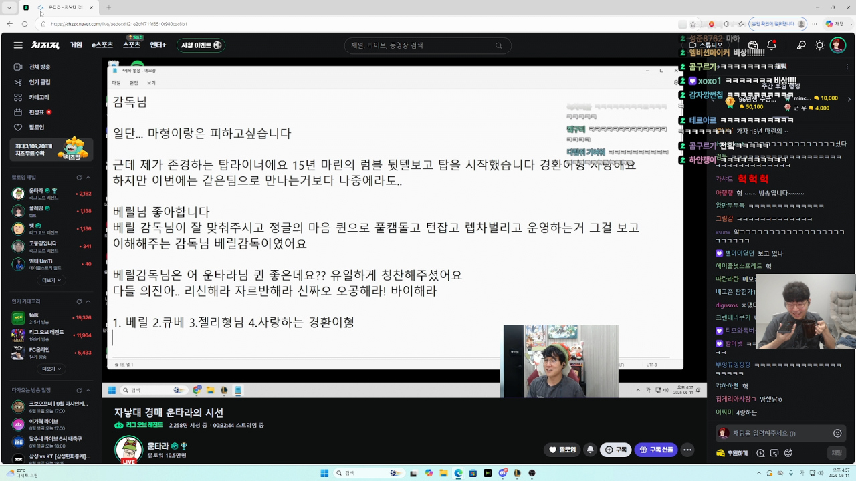Open the 보기 menu in Notepad

(x=151, y=83)
